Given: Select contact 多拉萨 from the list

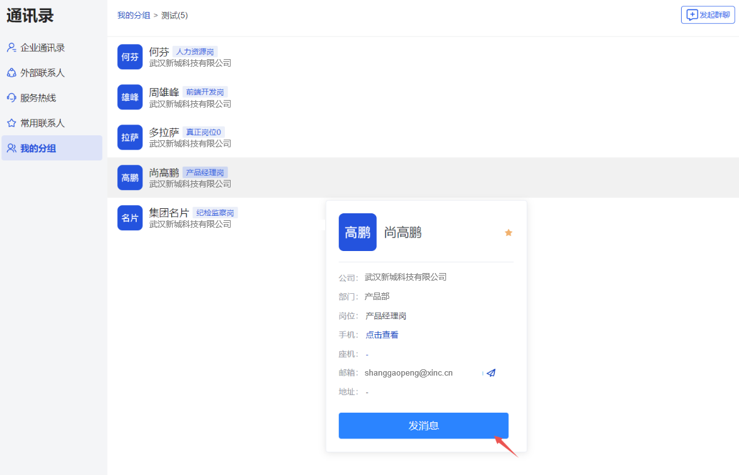Looking at the screenshot, I should [x=163, y=131].
